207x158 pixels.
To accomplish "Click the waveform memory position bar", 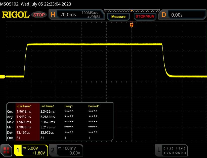I will pyautogui.click(x=132, y=11).
